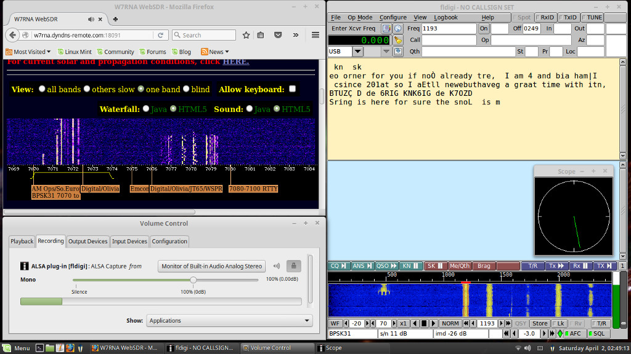The image size is (631, 354).
Task: Clear the QSO fields with the broom icon
Action: (x=398, y=40)
